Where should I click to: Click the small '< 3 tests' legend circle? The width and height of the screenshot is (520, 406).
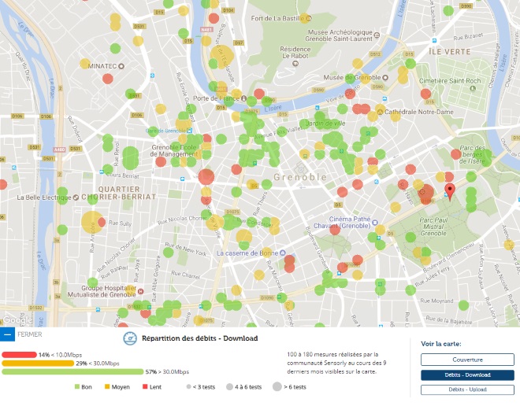pyautogui.click(x=189, y=387)
